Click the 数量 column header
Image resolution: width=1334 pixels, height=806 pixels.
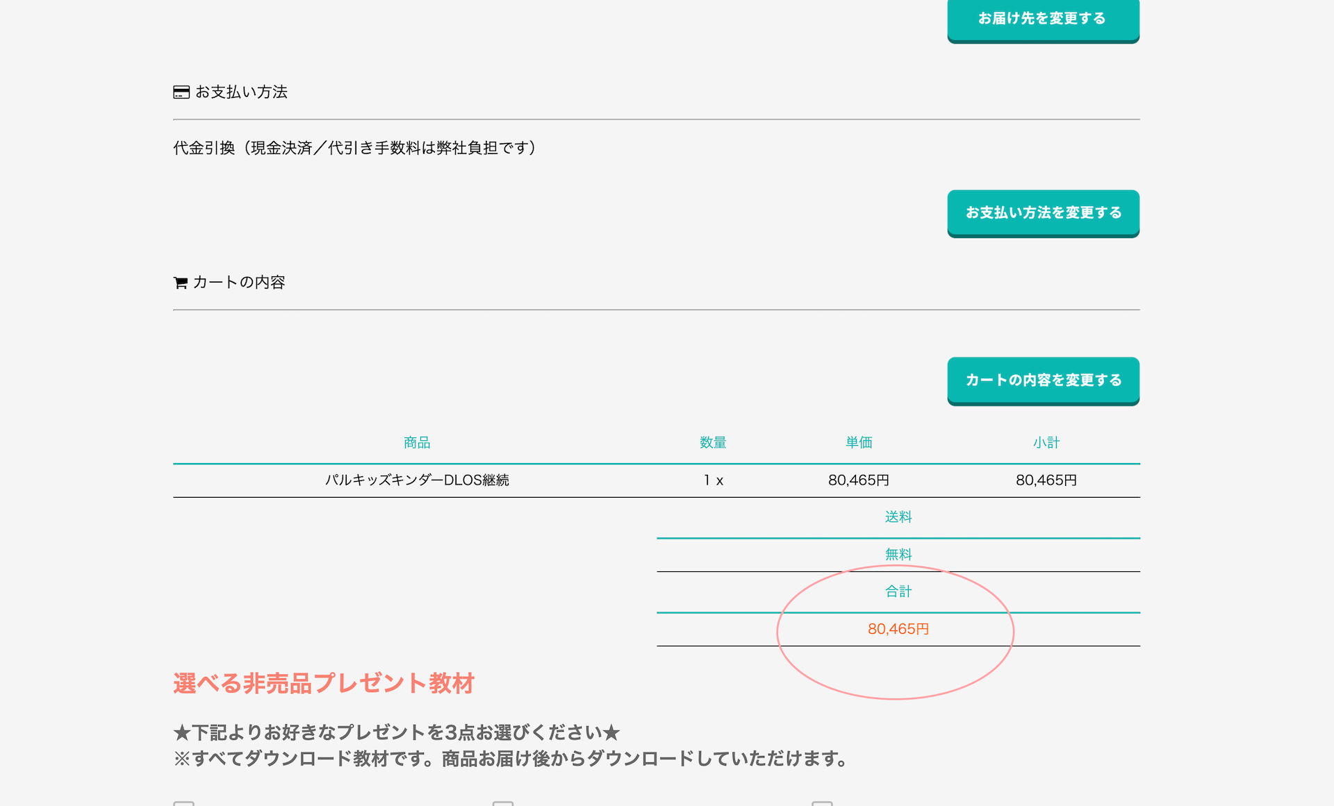[x=713, y=443]
